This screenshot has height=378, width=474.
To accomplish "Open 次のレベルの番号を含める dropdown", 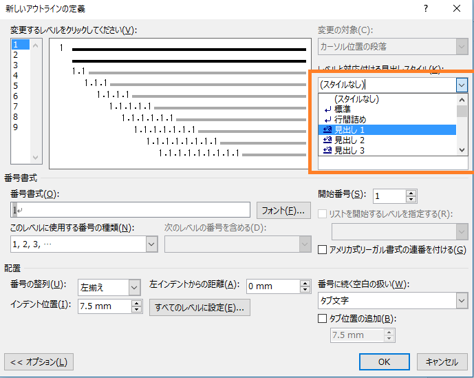I will [238, 244].
